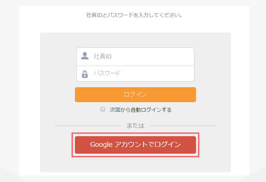Click the divider line right of または
Viewport: 266px width, 182px height.
pos(183,126)
